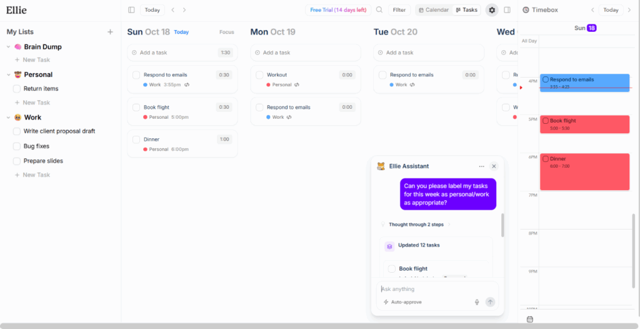
Task: Check off Write client proposal draft
Action: click(x=17, y=131)
